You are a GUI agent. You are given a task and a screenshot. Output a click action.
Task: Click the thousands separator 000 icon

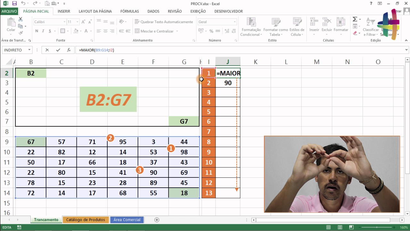218,31
